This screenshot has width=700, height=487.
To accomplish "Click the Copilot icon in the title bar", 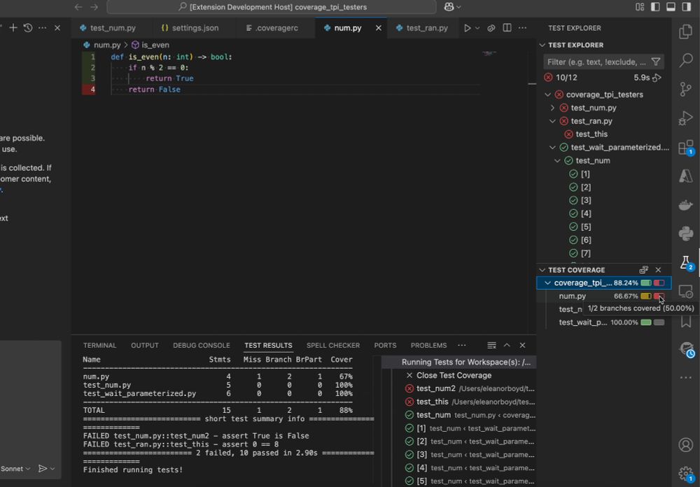I will (x=449, y=7).
